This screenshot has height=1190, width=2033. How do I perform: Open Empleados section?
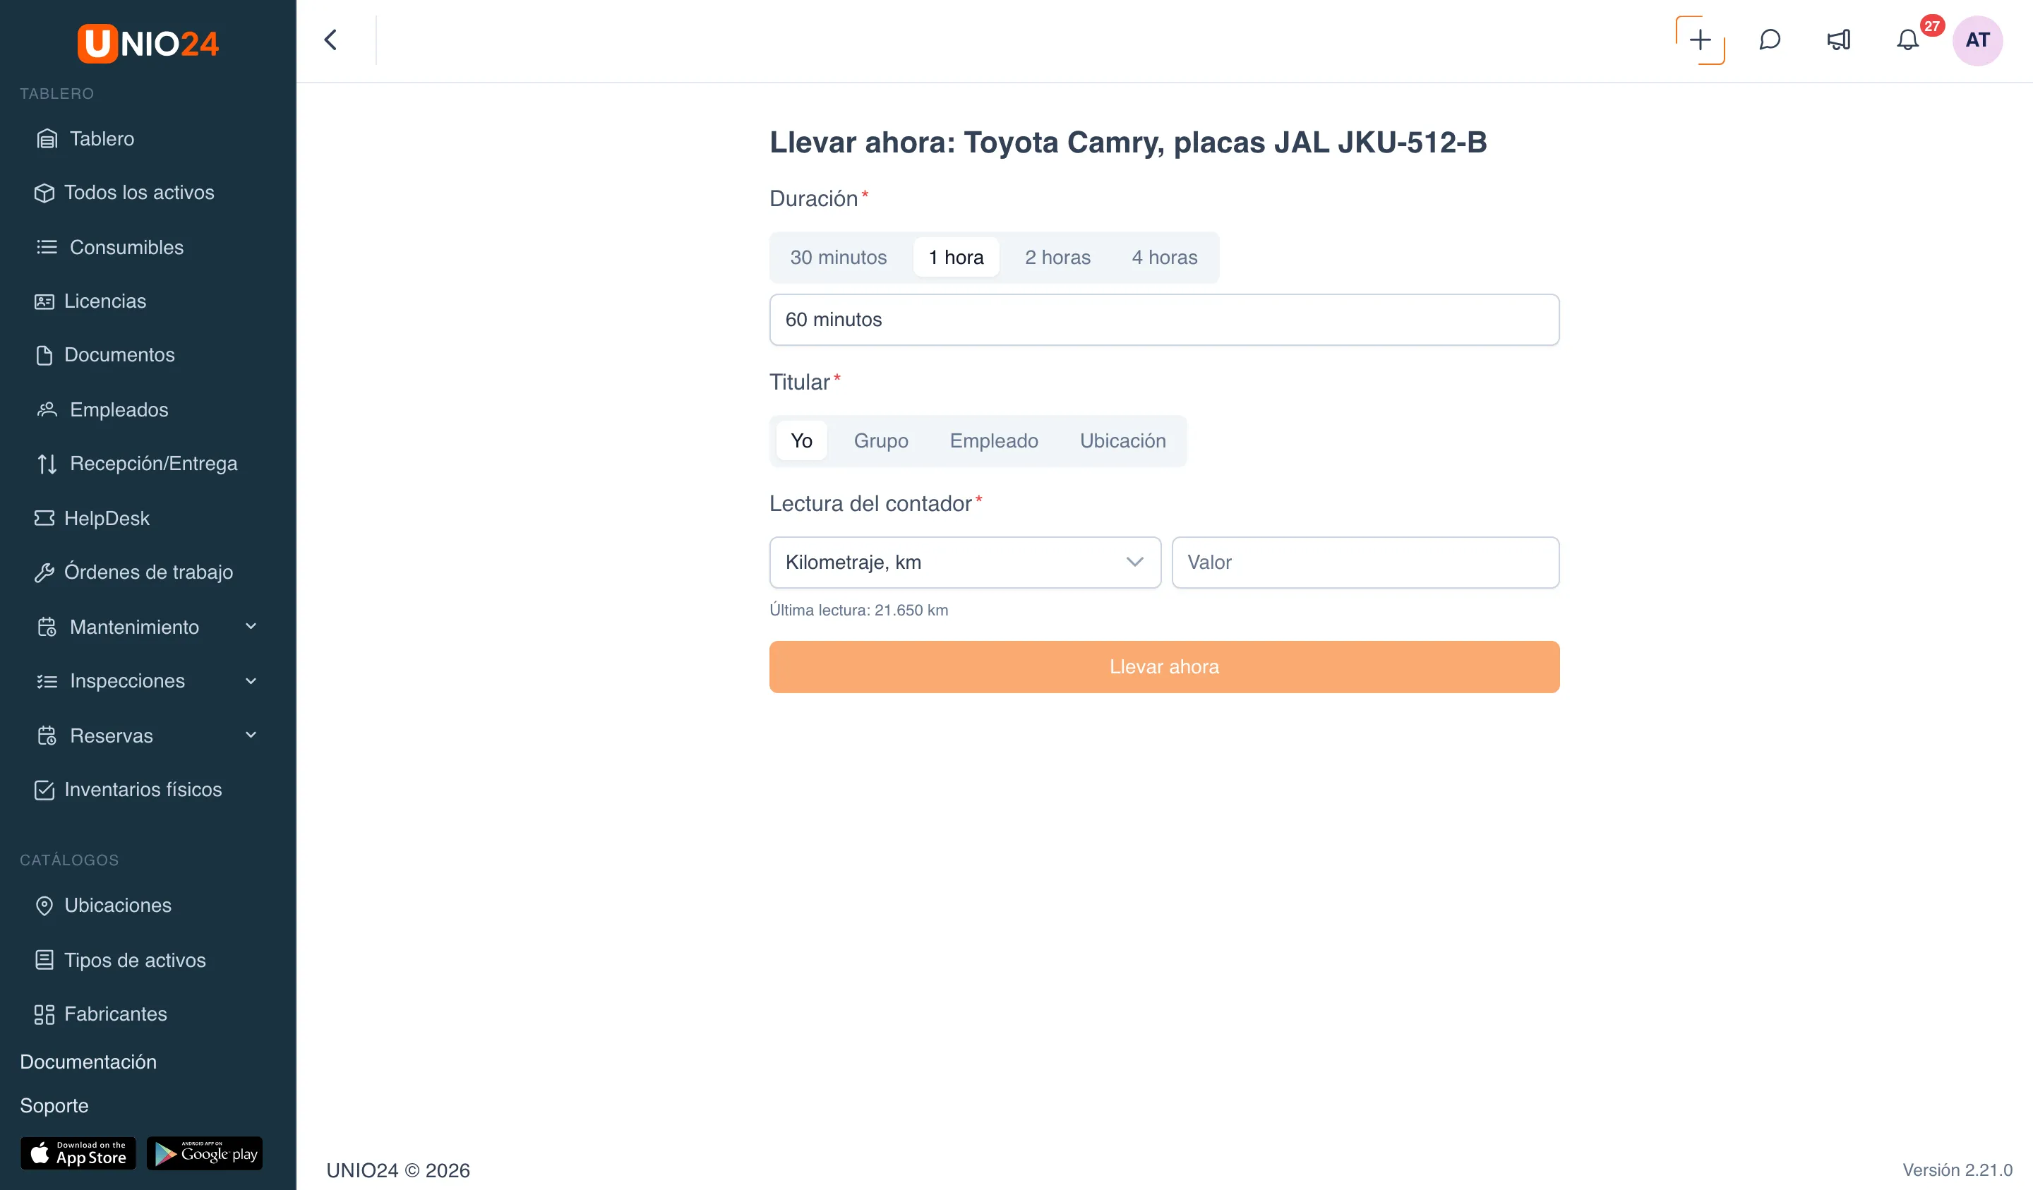point(102,410)
